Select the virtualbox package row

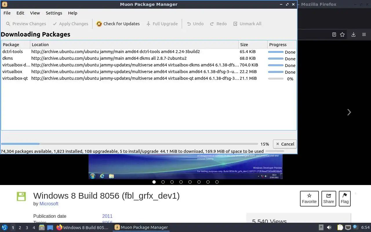[x=149, y=72]
